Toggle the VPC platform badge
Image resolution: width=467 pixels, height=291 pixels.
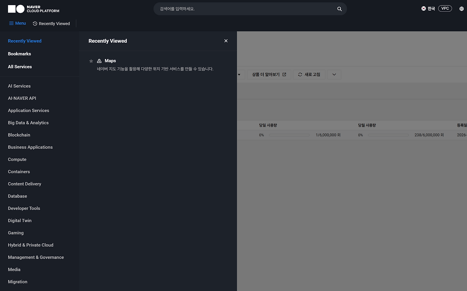445,8
